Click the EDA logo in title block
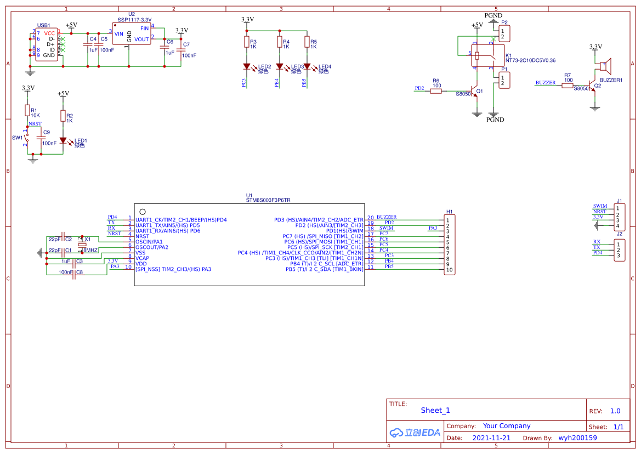This screenshot has width=641, height=454. 415,432
